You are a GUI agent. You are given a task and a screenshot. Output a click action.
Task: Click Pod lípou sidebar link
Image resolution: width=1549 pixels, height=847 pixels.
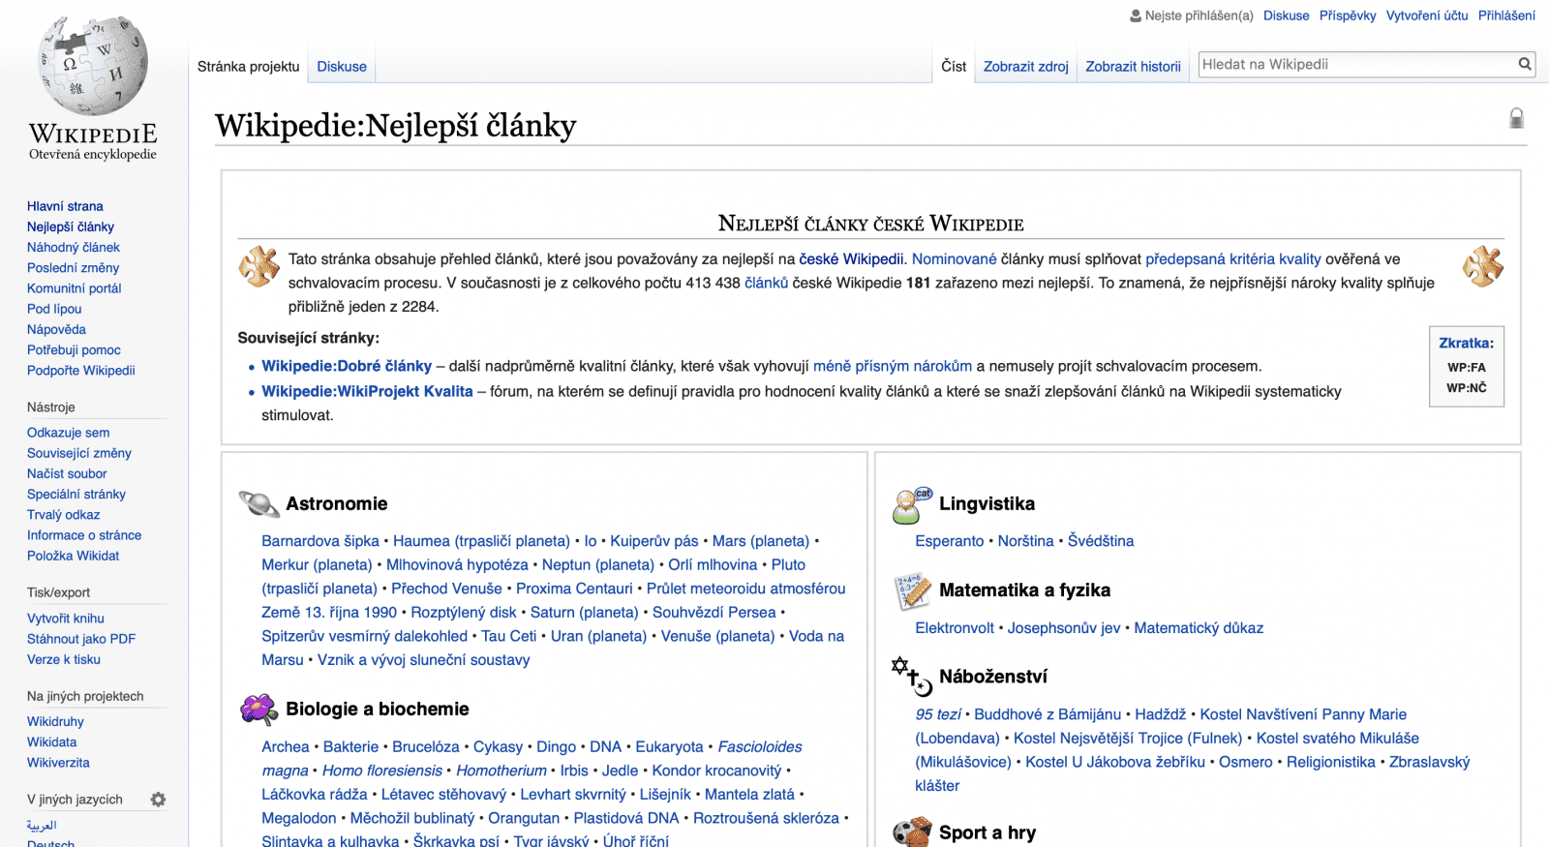pyautogui.click(x=54, y=309)
